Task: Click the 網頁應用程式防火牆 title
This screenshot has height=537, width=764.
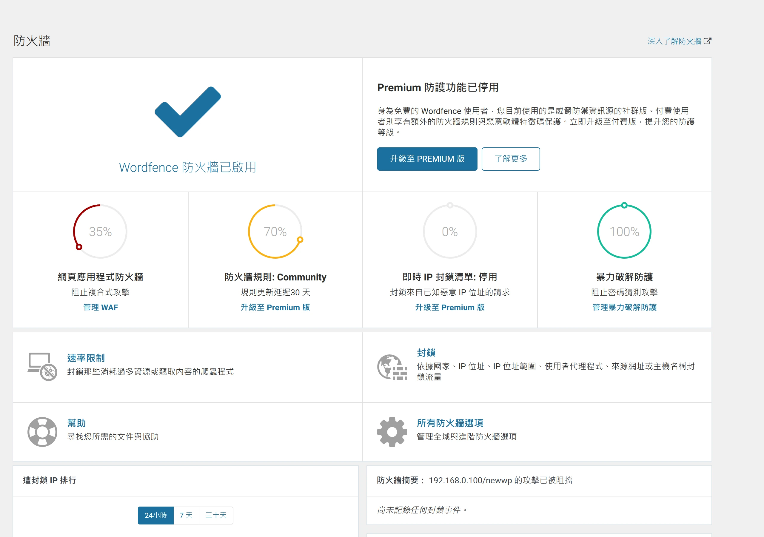Action: point(101,277)
